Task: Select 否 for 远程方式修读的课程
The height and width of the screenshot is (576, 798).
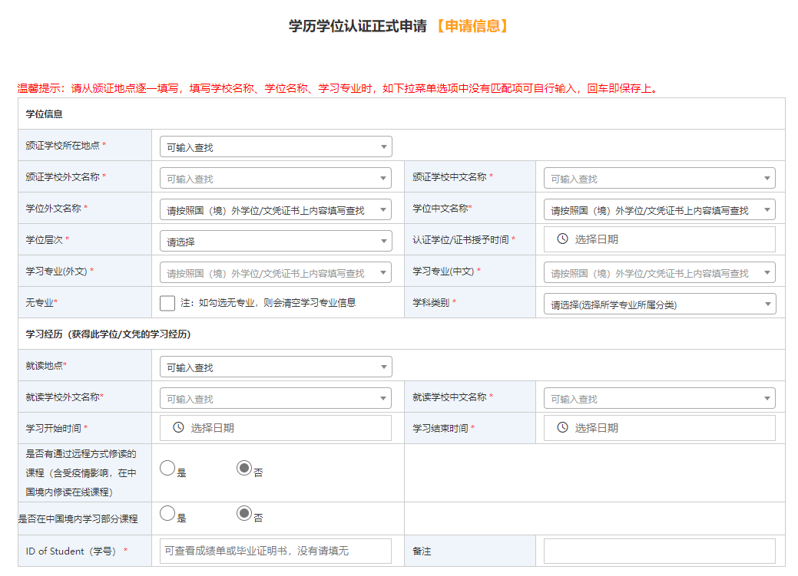Action: (244, 468)
